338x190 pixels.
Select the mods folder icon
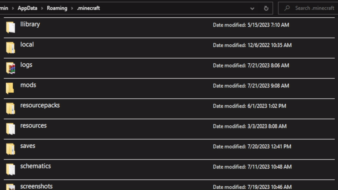[11, 88]
